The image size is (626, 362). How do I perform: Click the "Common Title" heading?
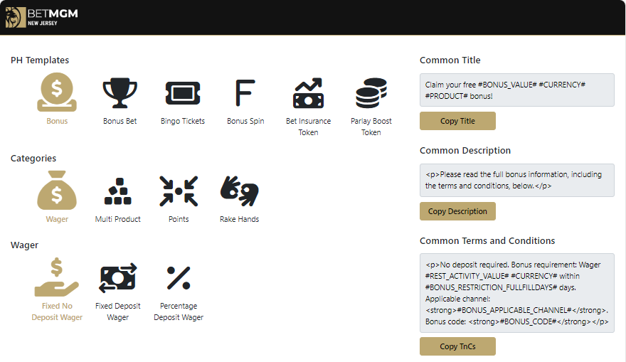(x=450, y=60)
